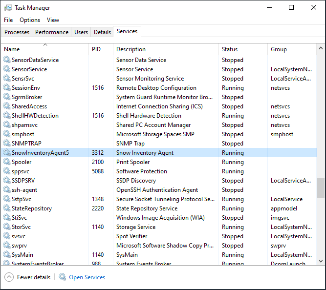
Task: Switch to the Performance tab
Action: tap(52, 32)
